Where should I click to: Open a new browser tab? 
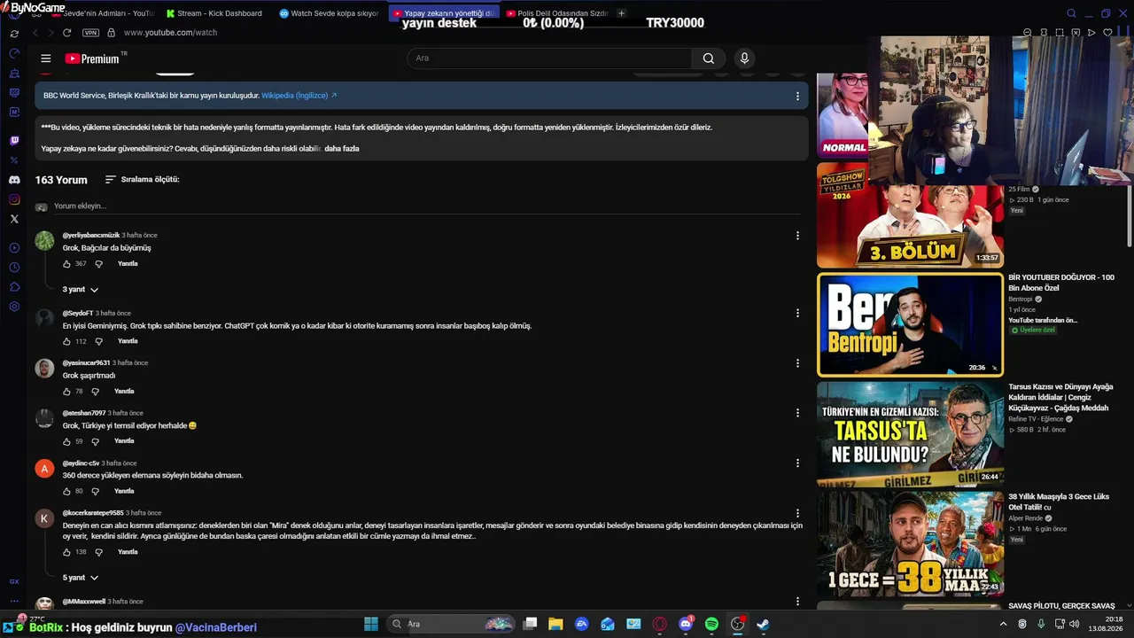(621, 13)
